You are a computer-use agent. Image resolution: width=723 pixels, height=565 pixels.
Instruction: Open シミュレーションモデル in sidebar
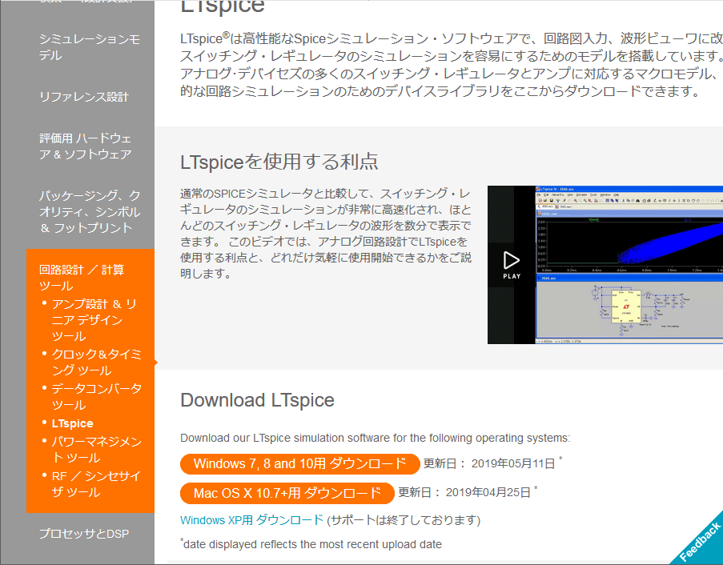pos(90,47)
